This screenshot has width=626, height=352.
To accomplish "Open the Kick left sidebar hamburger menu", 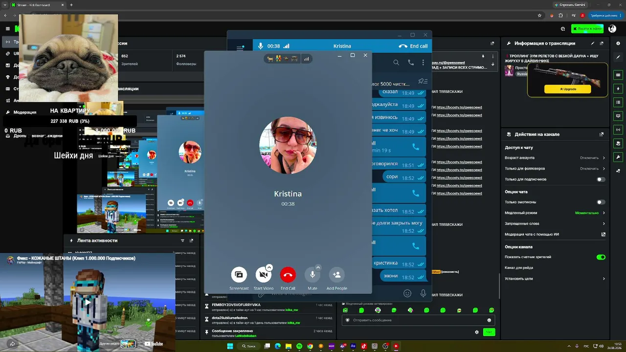I will (7, 29).
